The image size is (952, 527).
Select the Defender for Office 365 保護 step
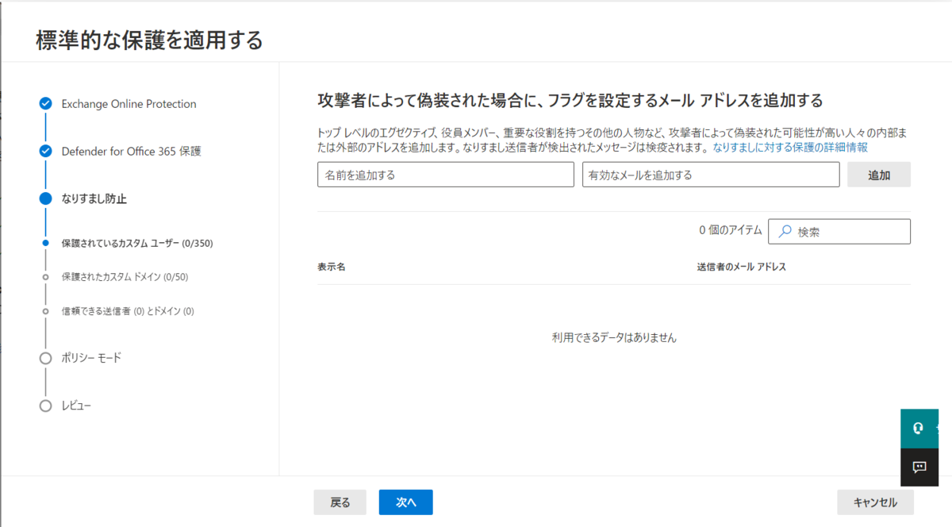[x=131, y=151]
